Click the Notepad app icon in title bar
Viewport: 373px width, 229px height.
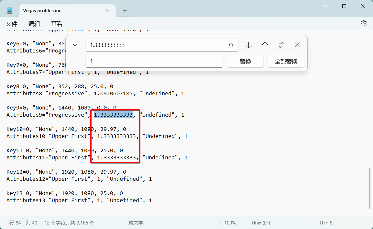point(10,10)
